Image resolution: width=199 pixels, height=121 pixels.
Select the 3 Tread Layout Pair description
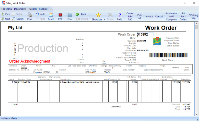coord(80,82)
